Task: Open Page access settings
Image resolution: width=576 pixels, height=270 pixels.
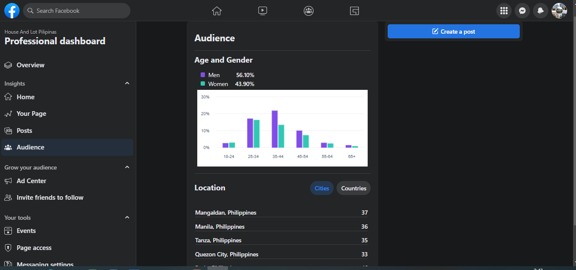Action: [67, 248]
